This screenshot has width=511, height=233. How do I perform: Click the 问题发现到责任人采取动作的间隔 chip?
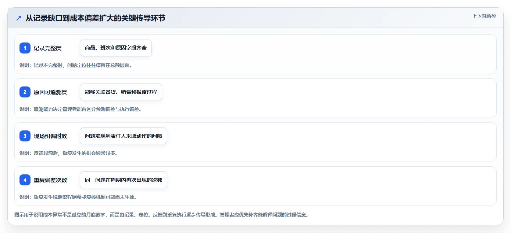tap(124, 136)
